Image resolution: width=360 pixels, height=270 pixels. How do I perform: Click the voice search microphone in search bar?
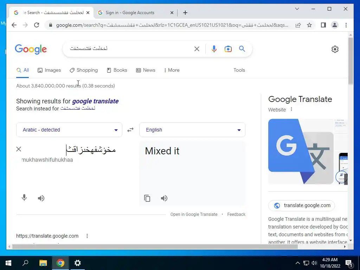tap(214, 49)
